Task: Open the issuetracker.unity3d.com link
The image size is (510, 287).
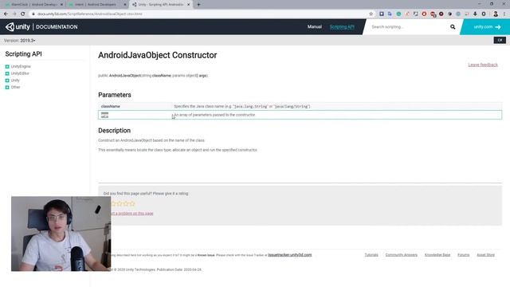Action: pyautogui.click(x=289, y=255)
